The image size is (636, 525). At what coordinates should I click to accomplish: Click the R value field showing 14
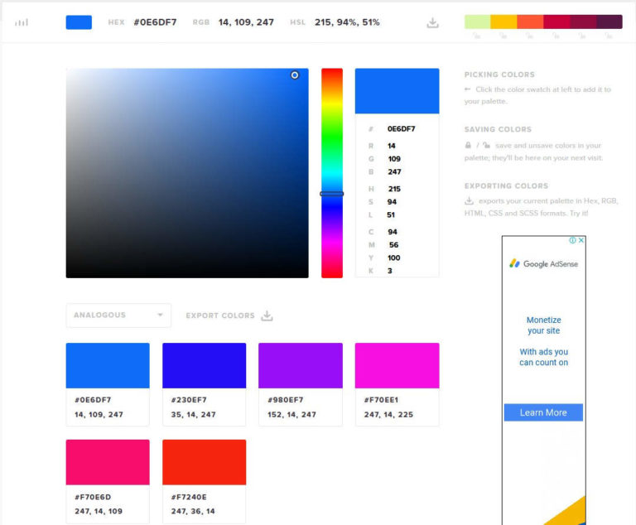pos(392,146)
